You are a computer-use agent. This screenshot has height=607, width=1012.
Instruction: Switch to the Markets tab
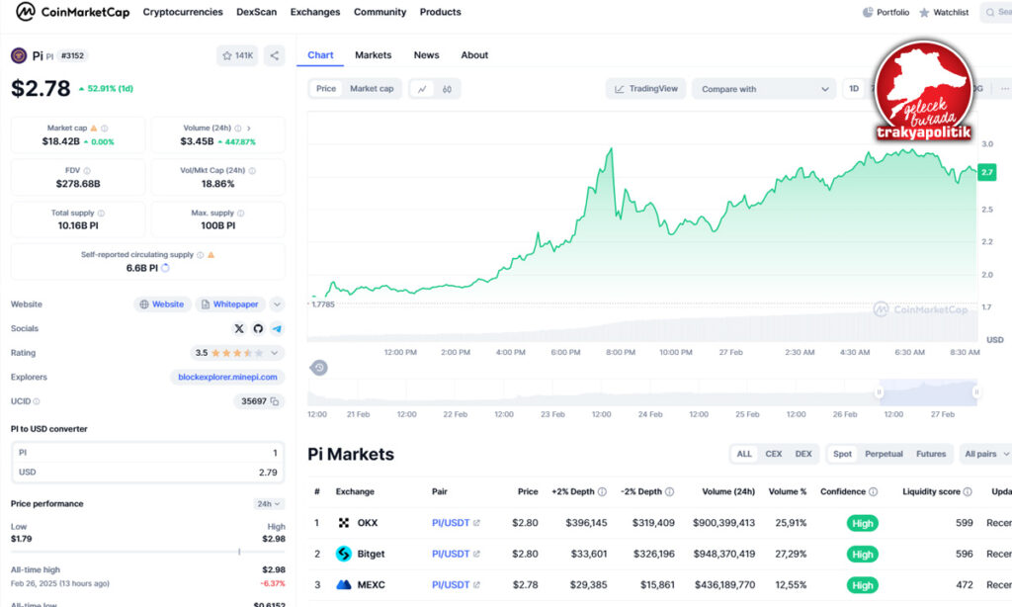pyautogui.click(x=373, y=55)
